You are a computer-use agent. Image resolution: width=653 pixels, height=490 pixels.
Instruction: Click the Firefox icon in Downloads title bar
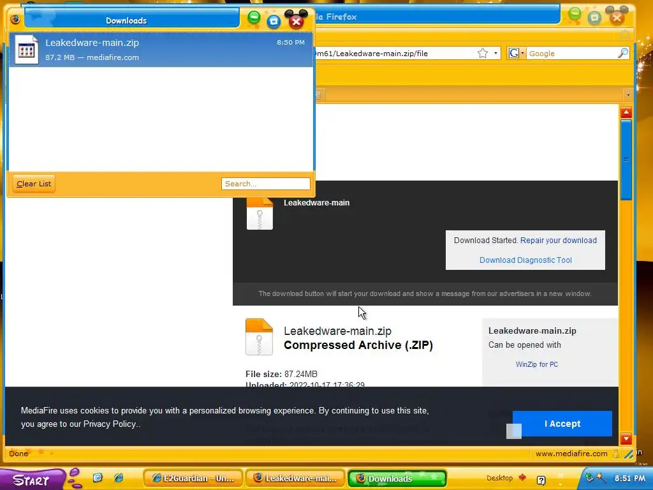click(15, 19)
